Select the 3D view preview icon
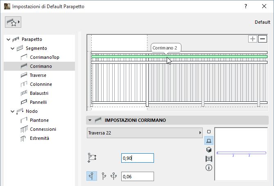 pyautogui.click(x=209, y=149)
